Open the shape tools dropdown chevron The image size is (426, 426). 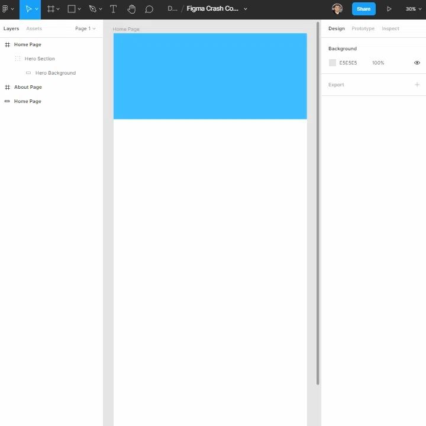tap(79, 9)
